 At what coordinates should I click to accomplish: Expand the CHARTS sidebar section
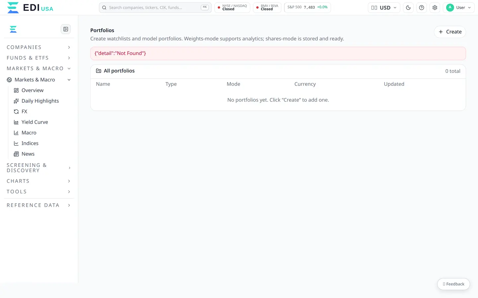coord(39,181)
